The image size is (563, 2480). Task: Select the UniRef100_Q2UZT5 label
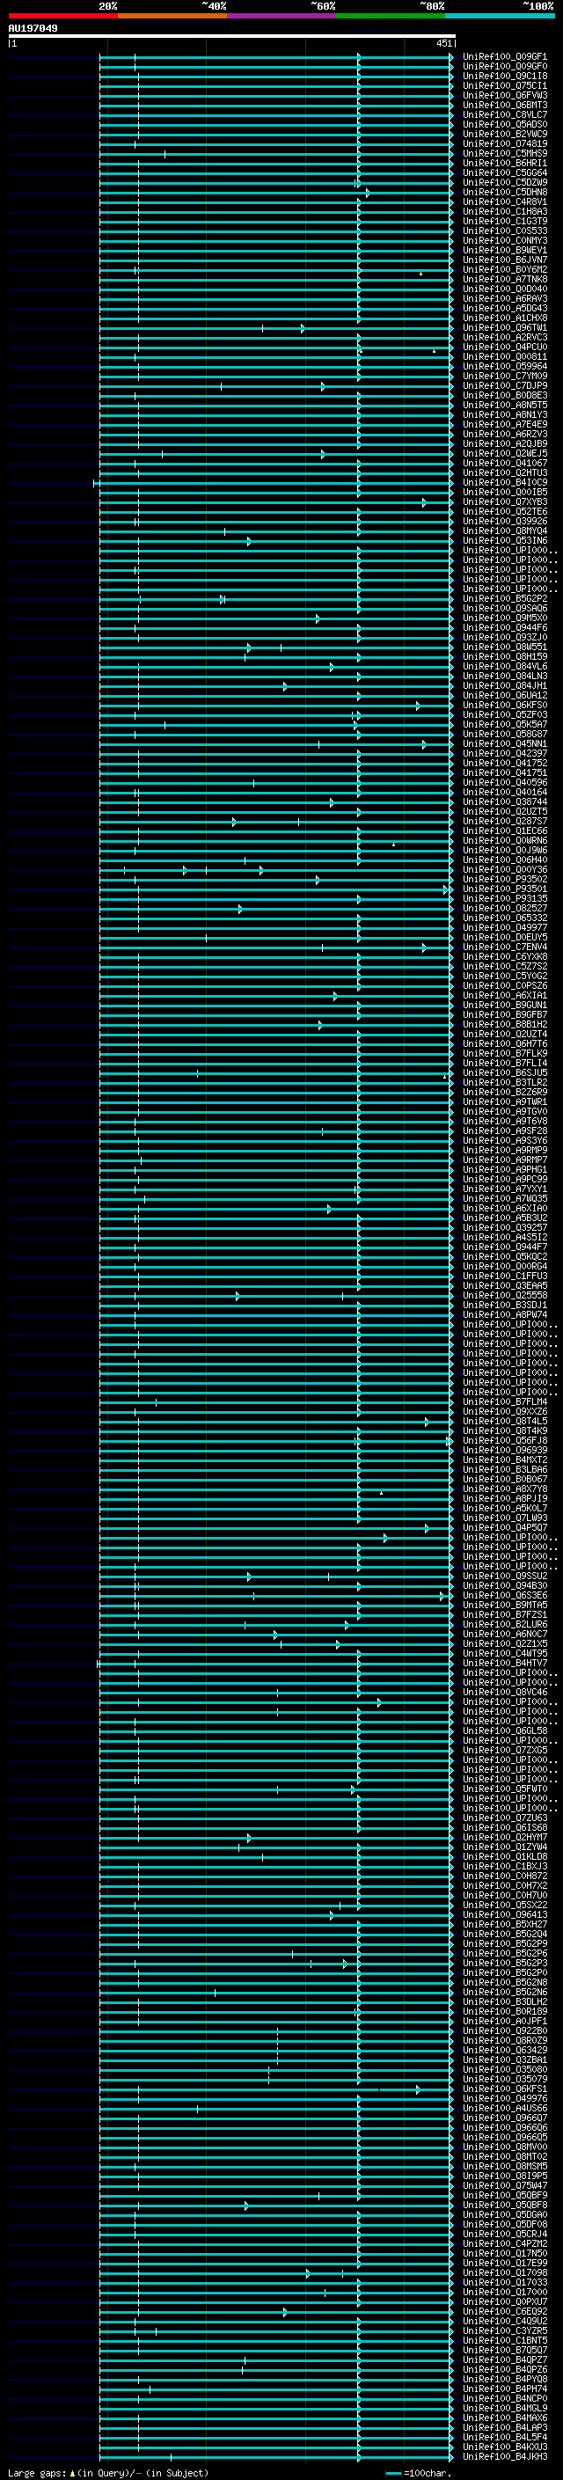click(505, 812)
